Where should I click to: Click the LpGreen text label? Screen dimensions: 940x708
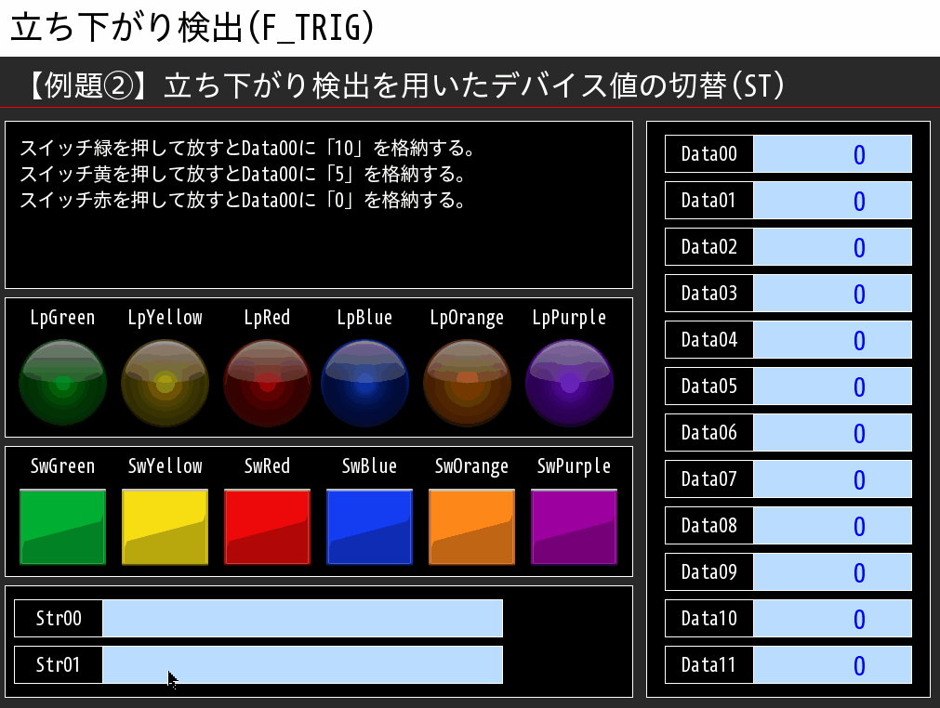(x=63, y=318)
